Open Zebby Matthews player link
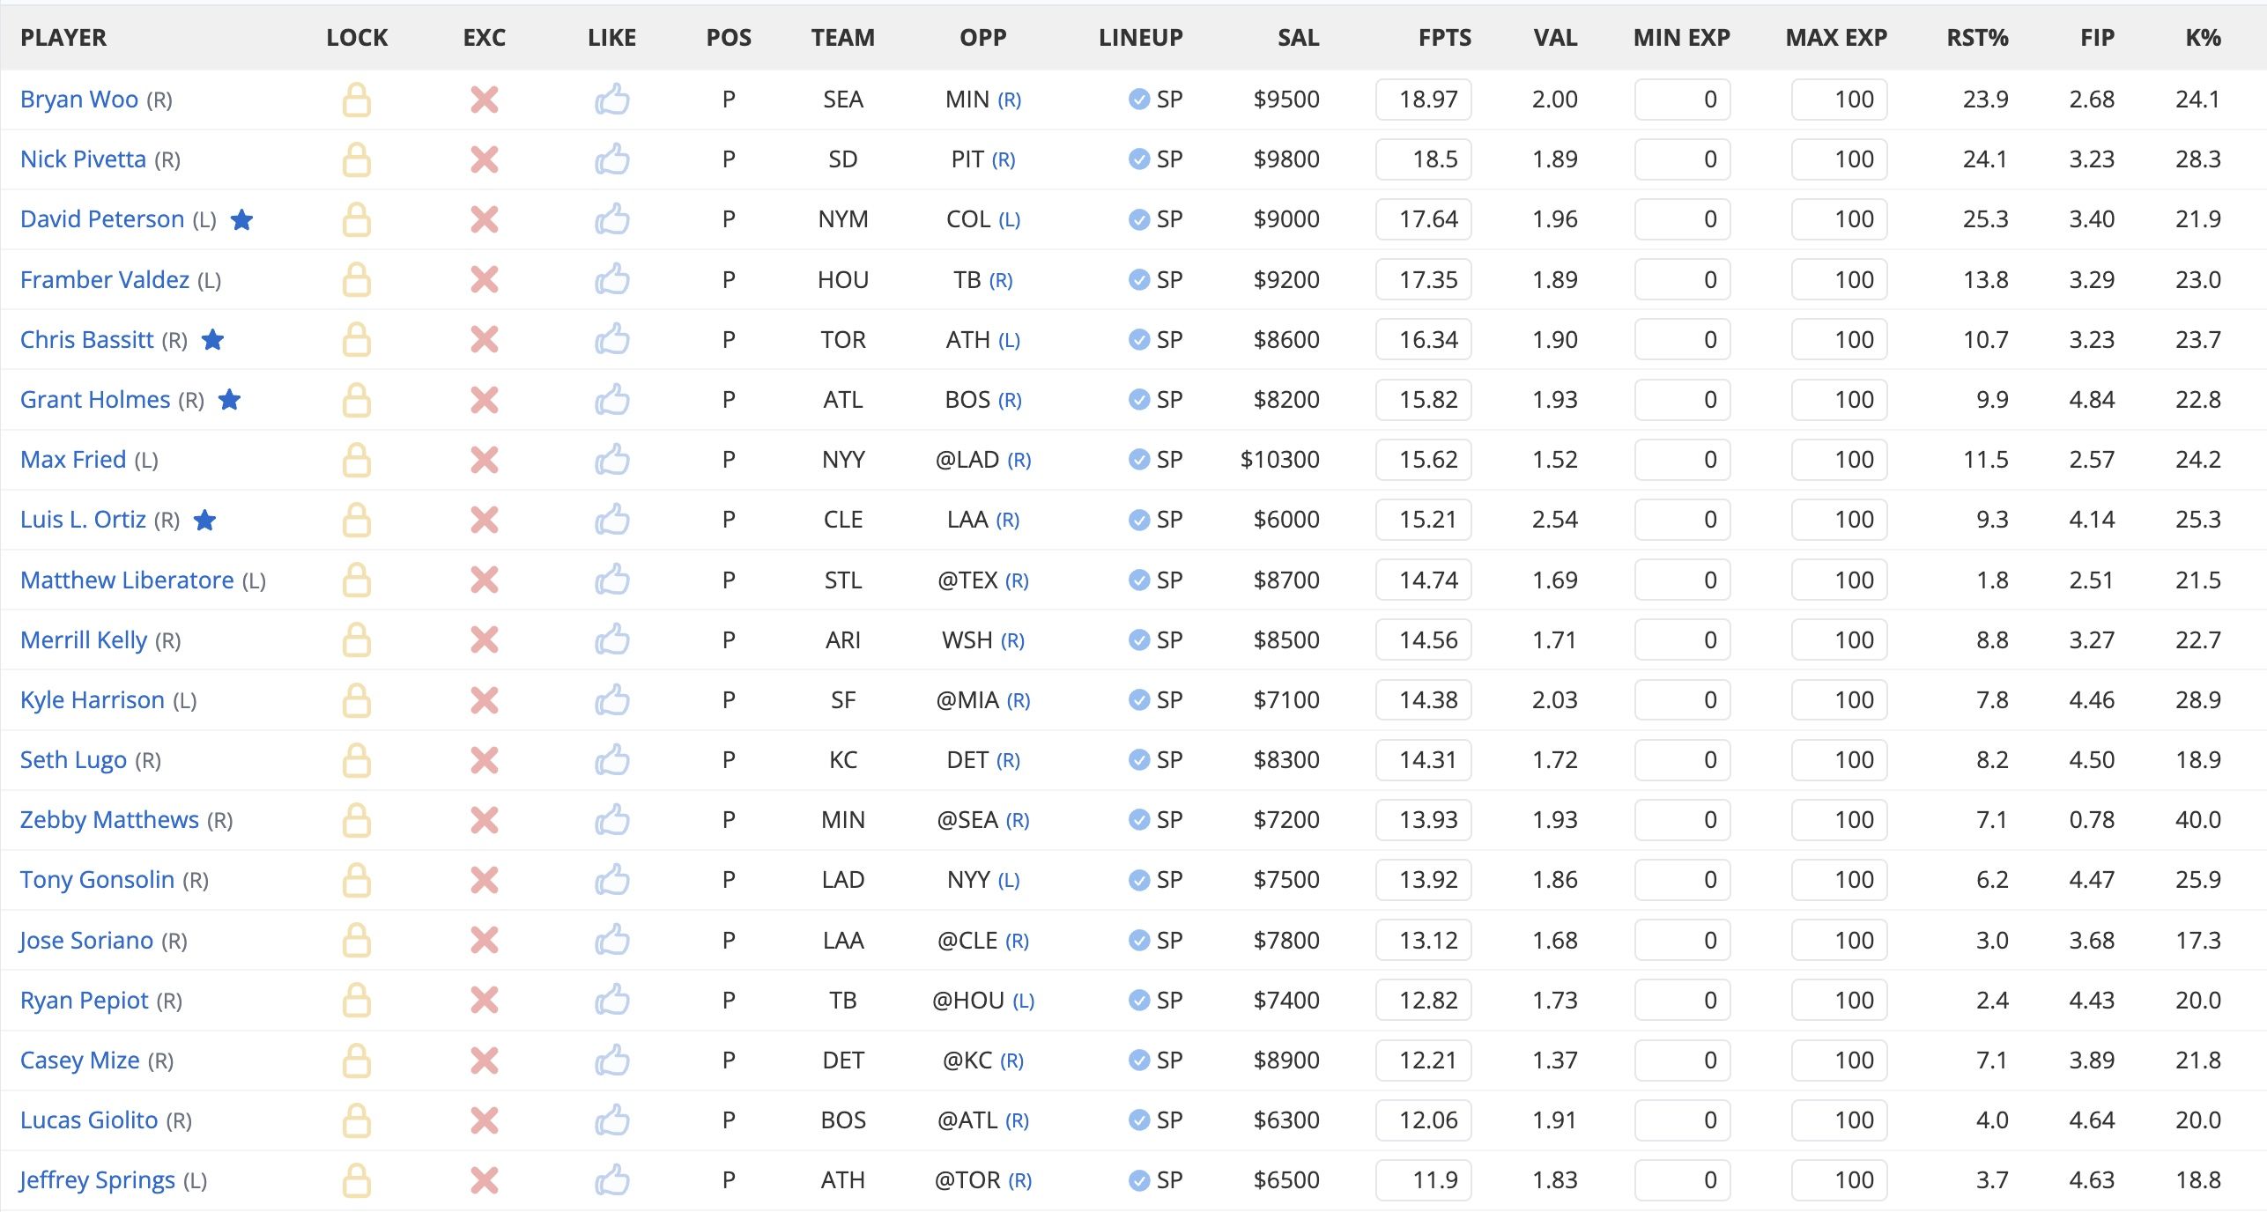 coord(109,820)
